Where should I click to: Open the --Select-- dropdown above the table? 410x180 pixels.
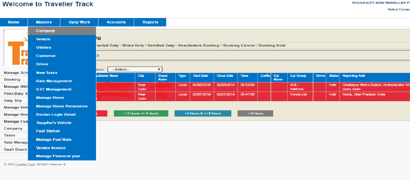(135, 69)
